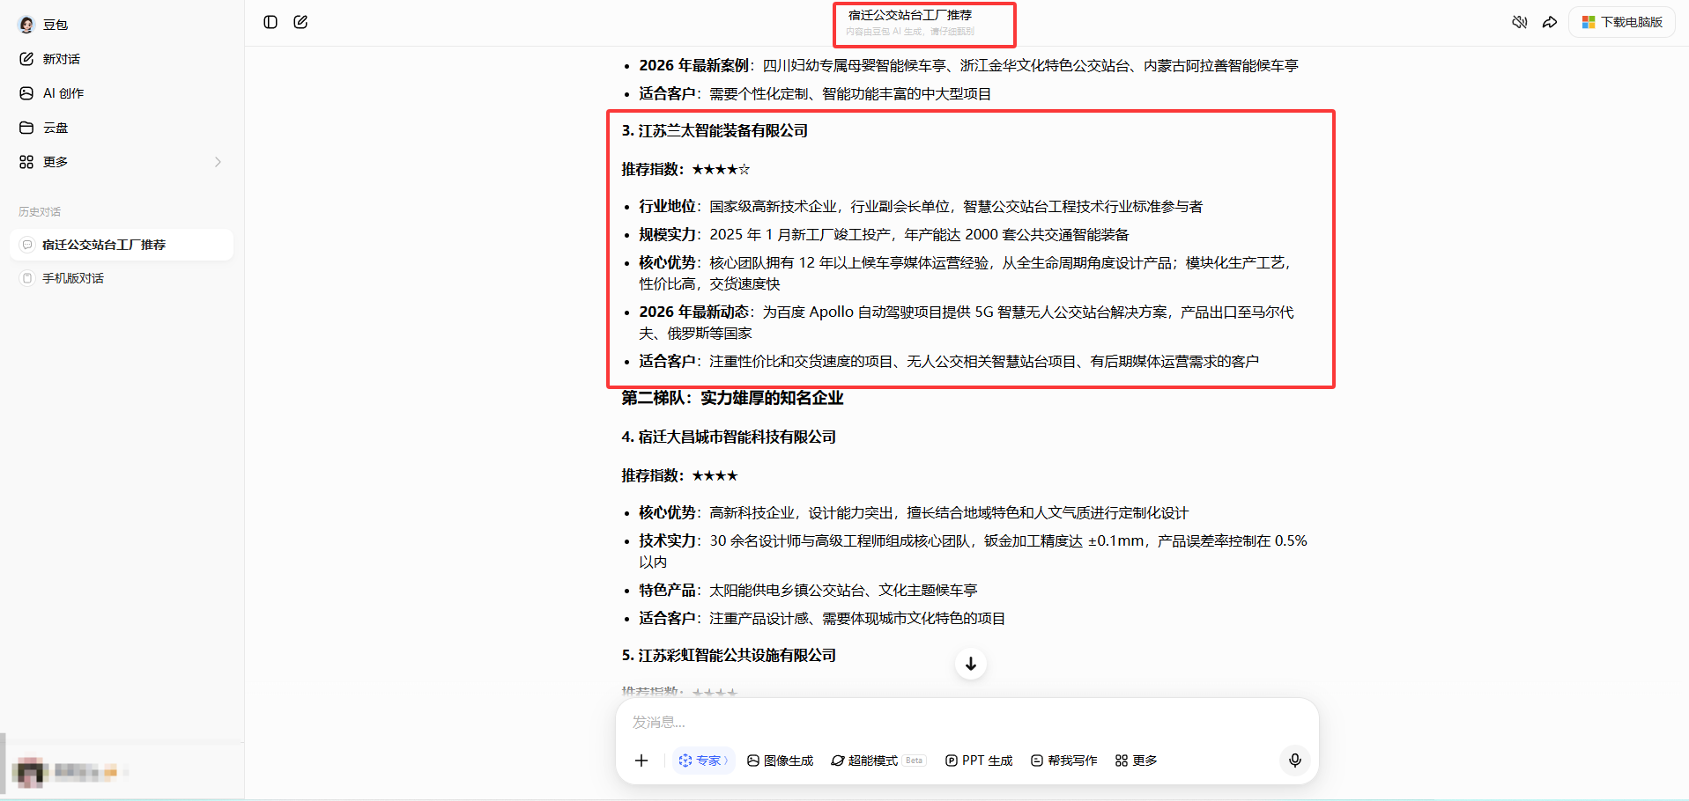1689x801 pixels.
Task: Click 适合客户 bullet about 城市文化特色
Action: click(822, 619)
